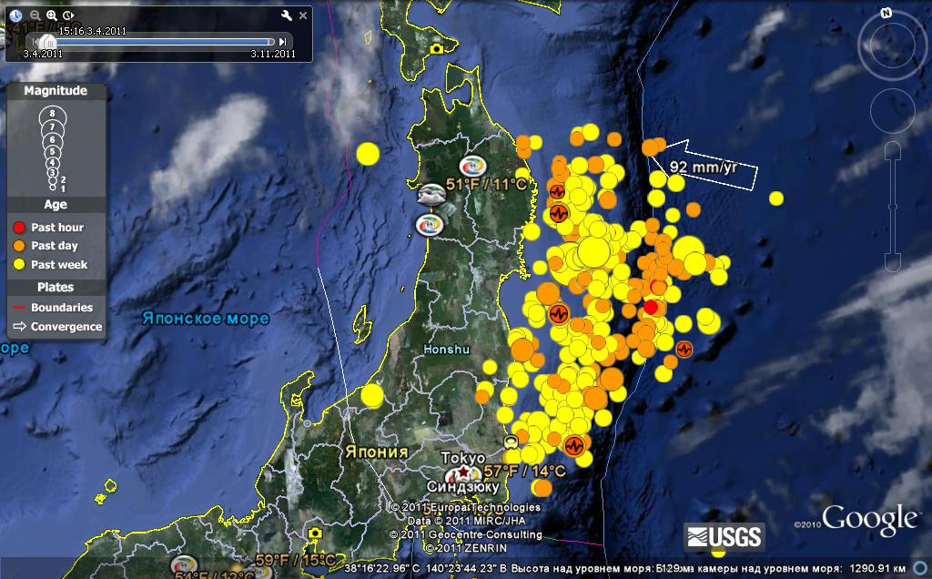Zoom out the time slider range
The image size is (932, 579).
coord(35,15)
